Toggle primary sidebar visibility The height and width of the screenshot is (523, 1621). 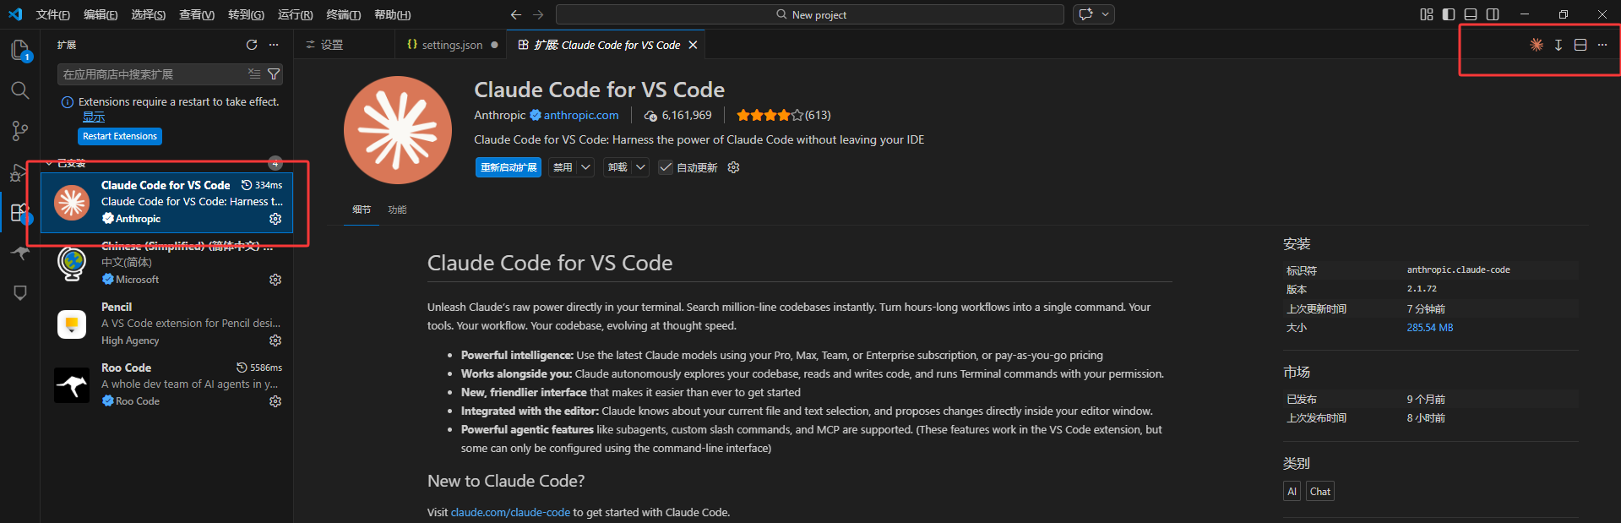click(x=1449, y=14)
